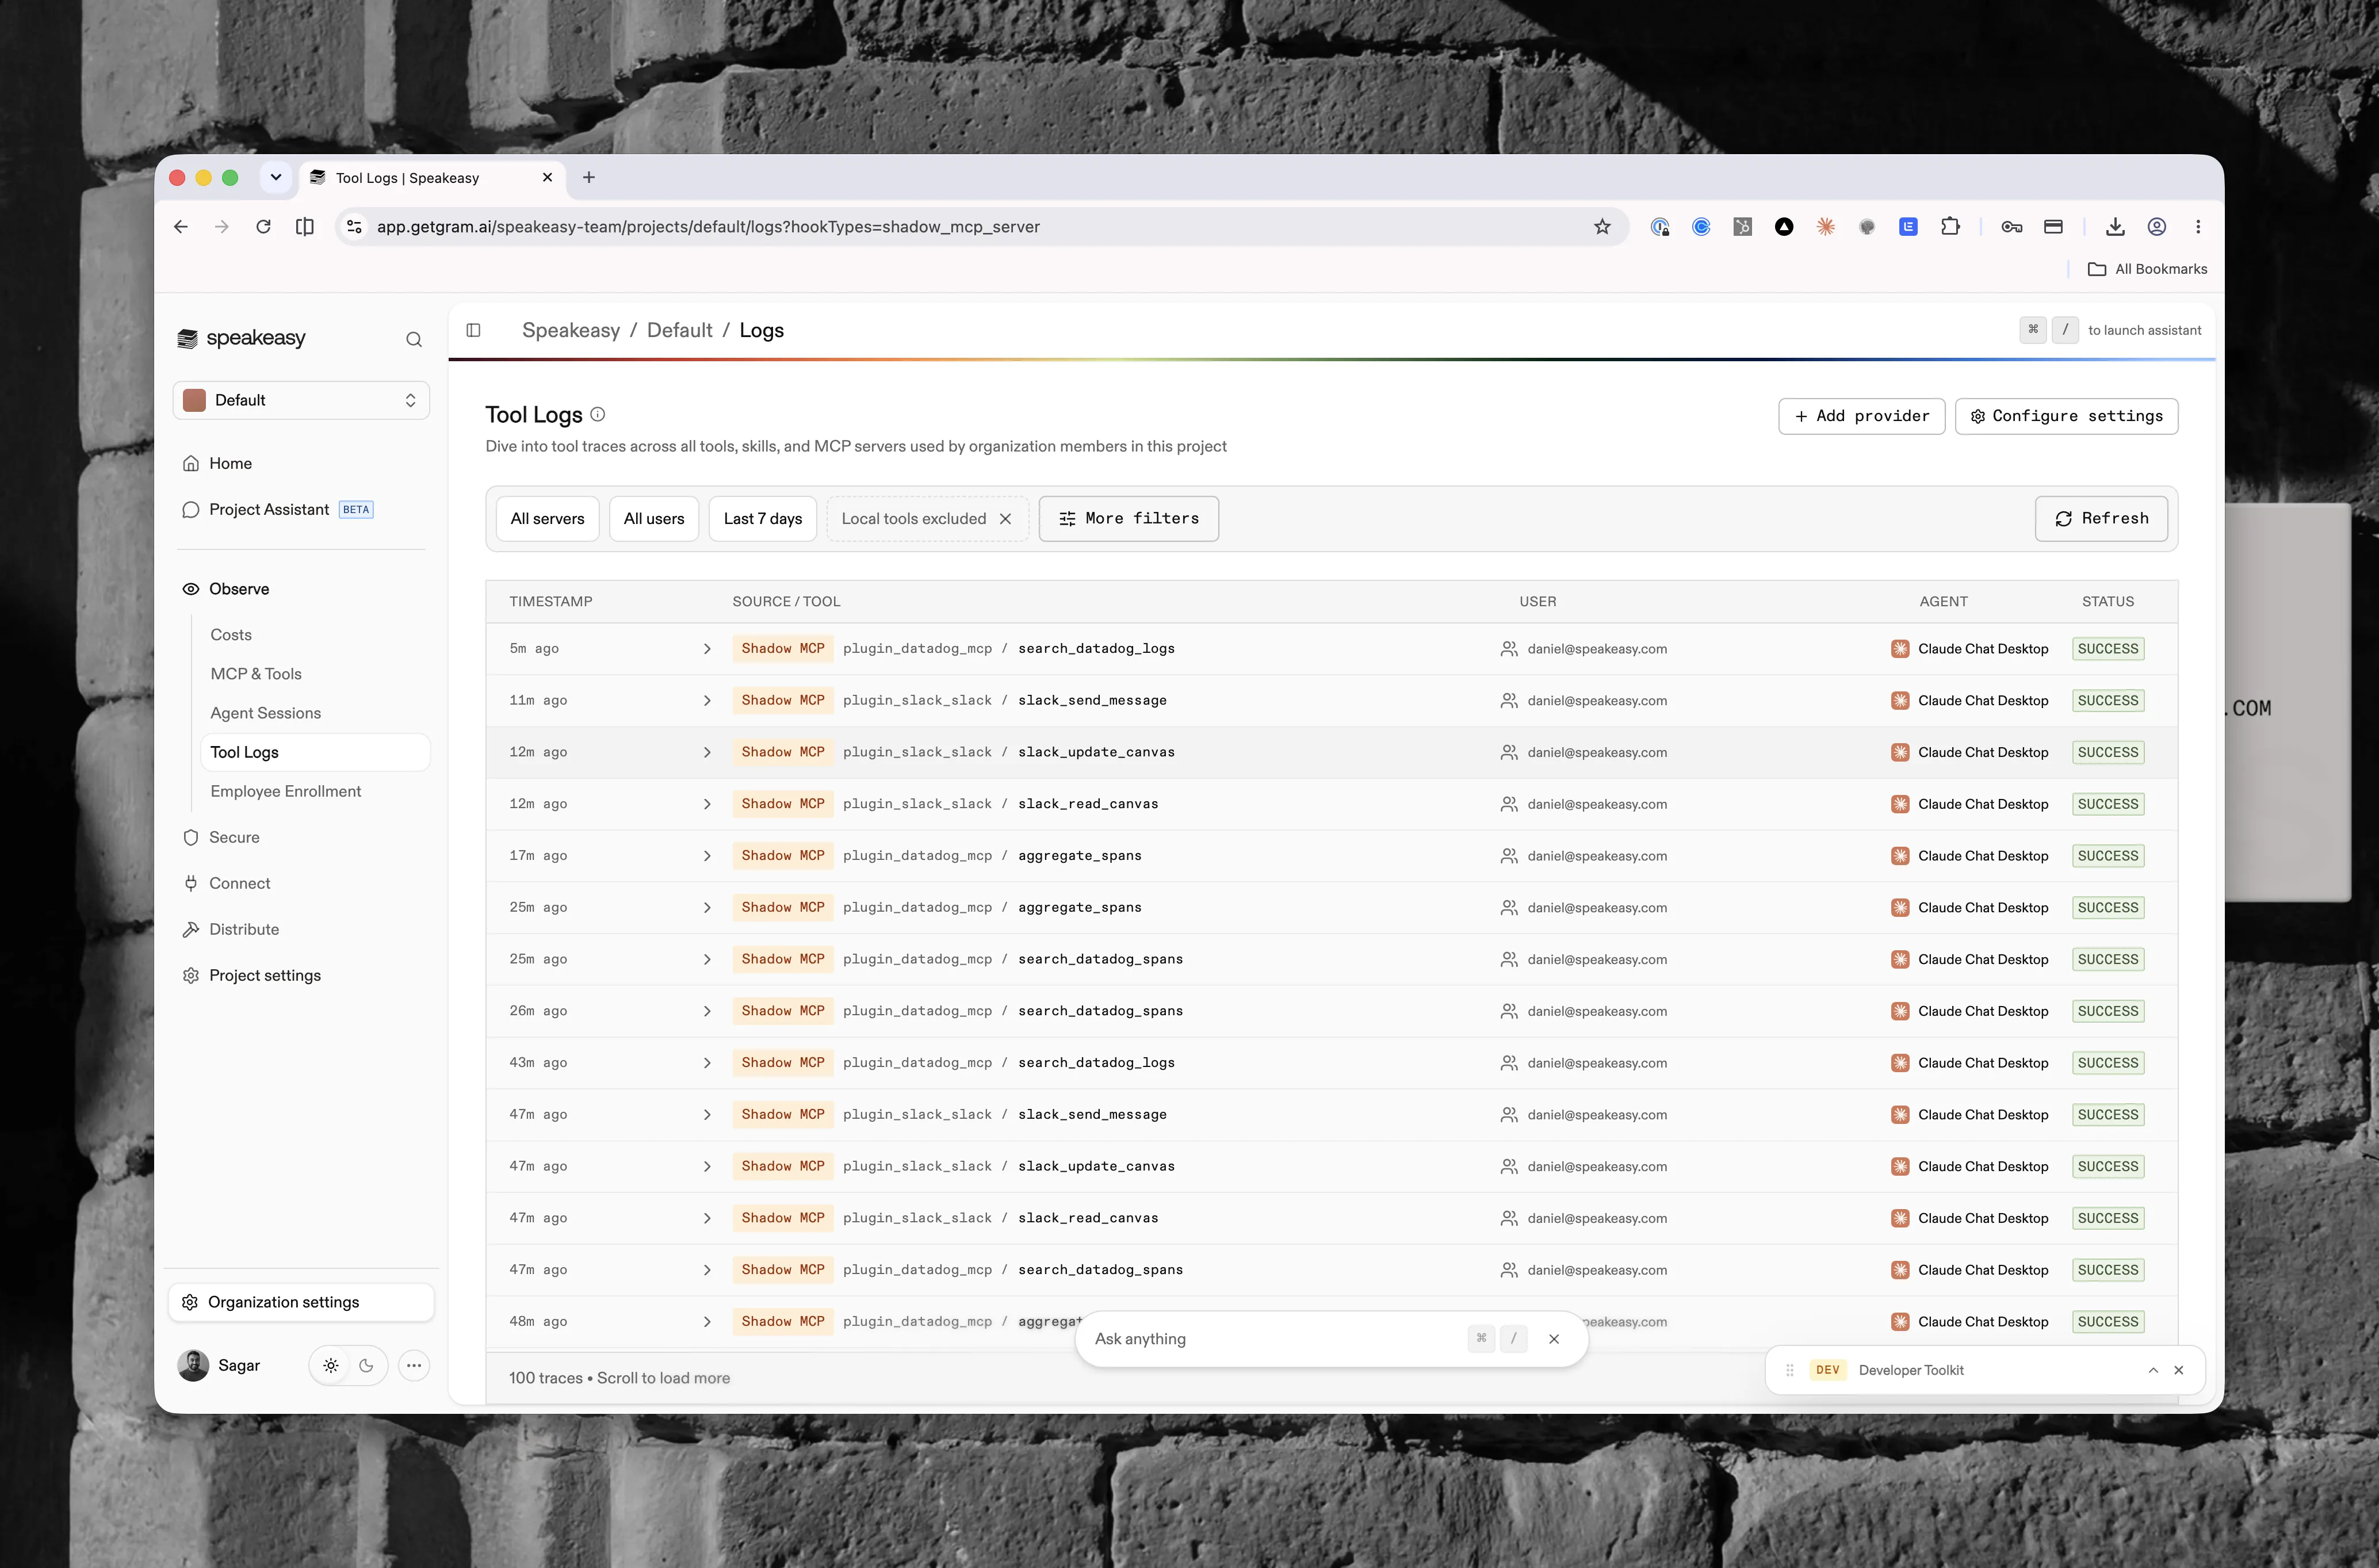
Task: Open the Chrome tab search dropdown arrow
Action: 276,177
